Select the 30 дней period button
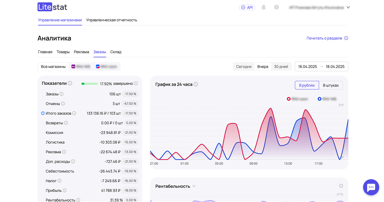 click(281, 67)
